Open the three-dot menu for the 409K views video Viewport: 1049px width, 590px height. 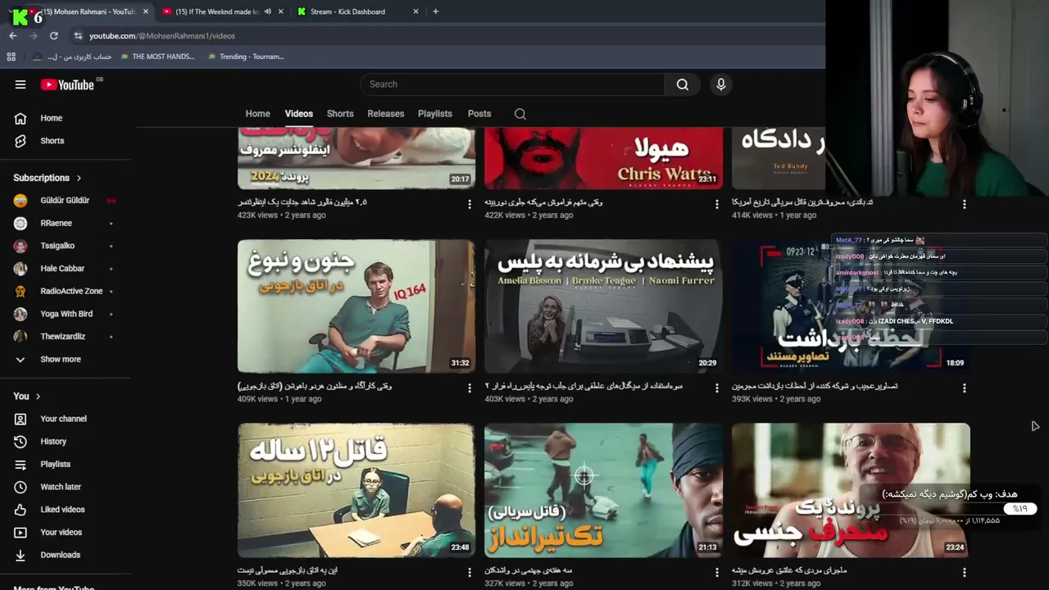coord(470,388)
